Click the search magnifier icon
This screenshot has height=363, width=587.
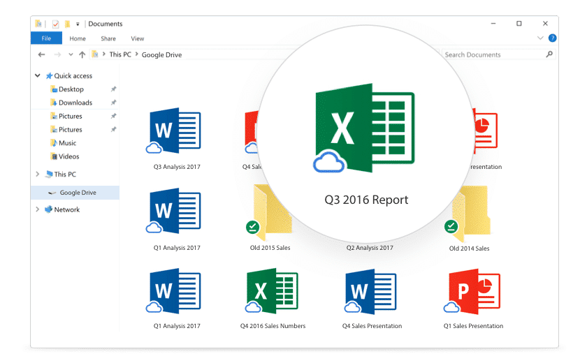click(549, 54)
